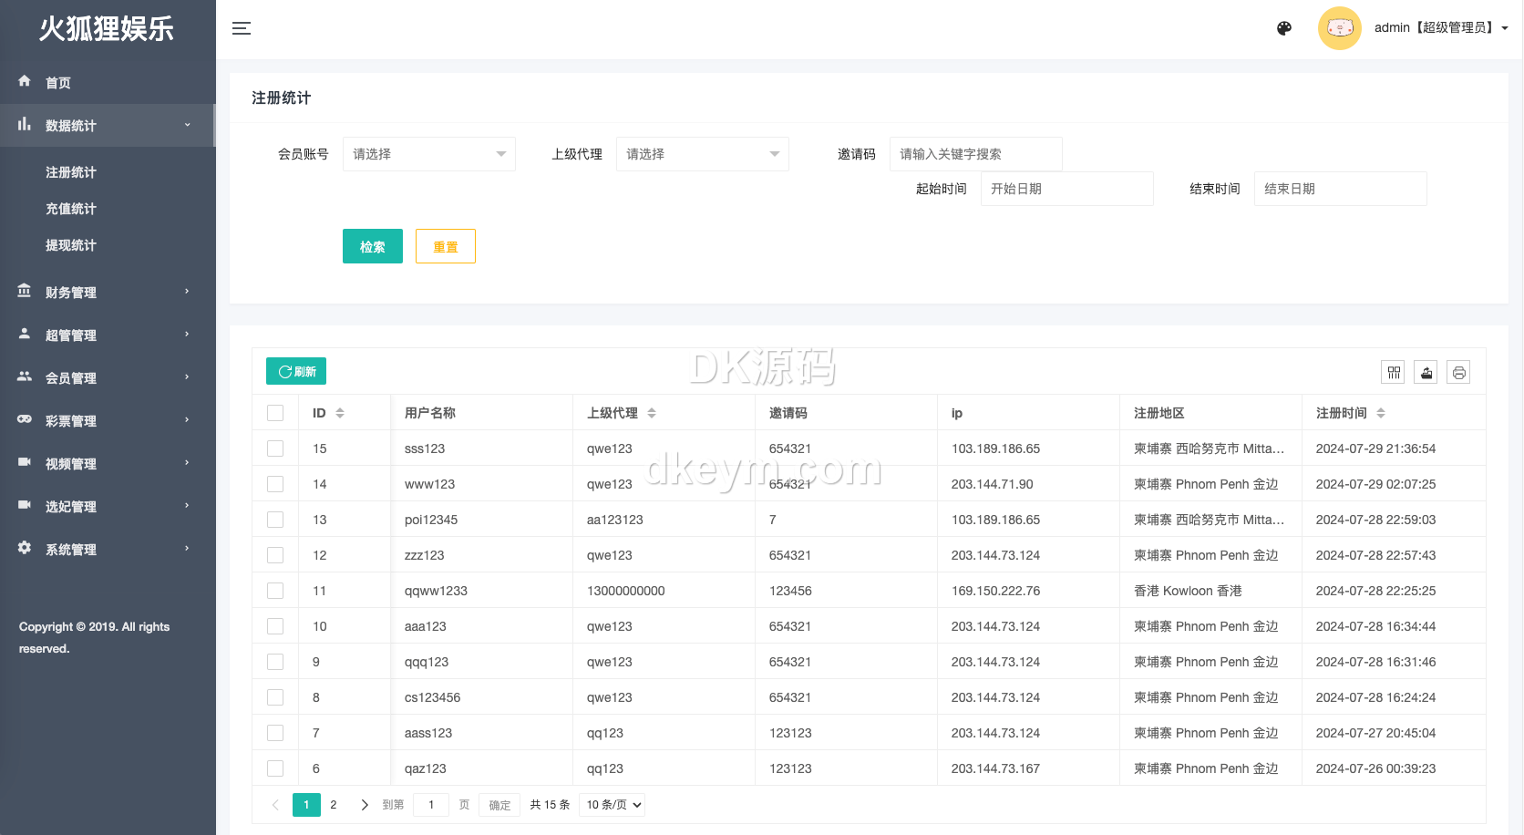Click the table export icon

(1426, 372)
